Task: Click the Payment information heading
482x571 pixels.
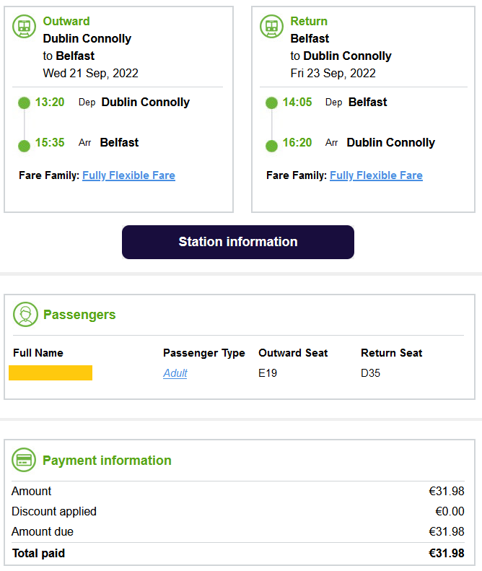Action: tap(107, 461)
